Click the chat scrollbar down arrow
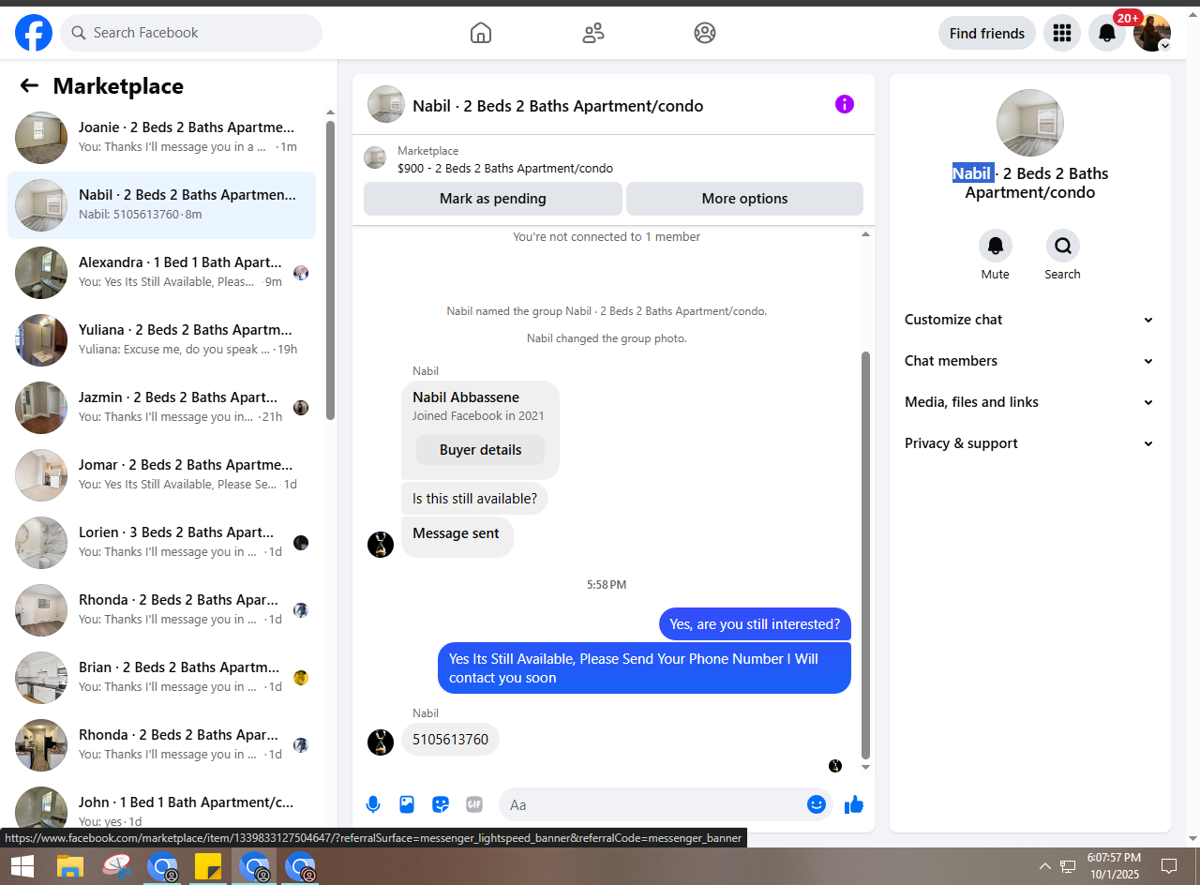This screenshot has width=1200, height=885. pos(866,768)
